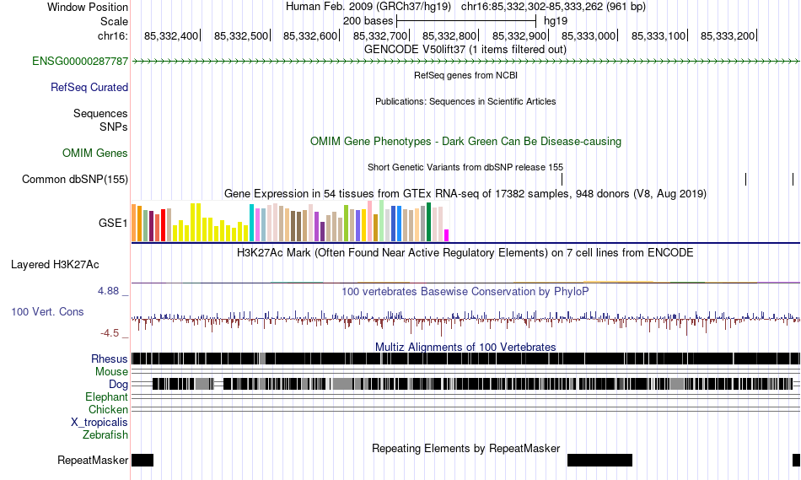Open the Layered H3K27Ac track label

[x=55, y=264]
